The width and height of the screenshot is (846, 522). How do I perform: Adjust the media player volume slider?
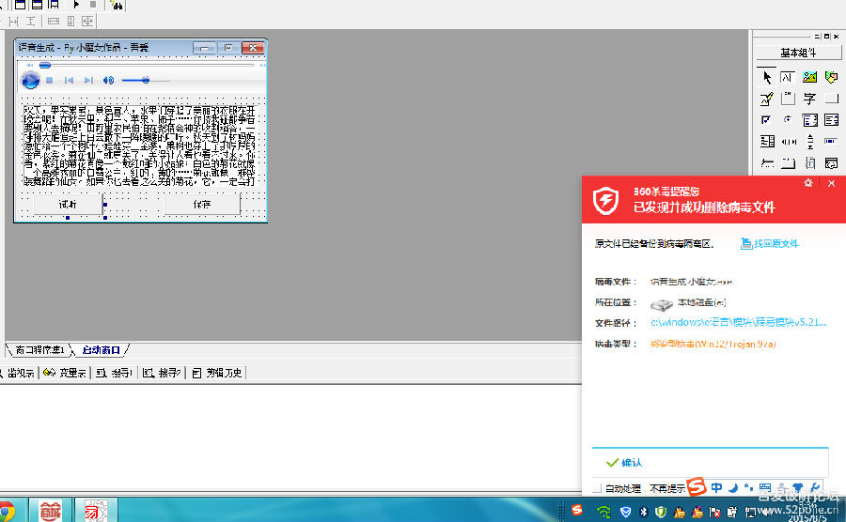pyautogui.click(x=145, y=81)
